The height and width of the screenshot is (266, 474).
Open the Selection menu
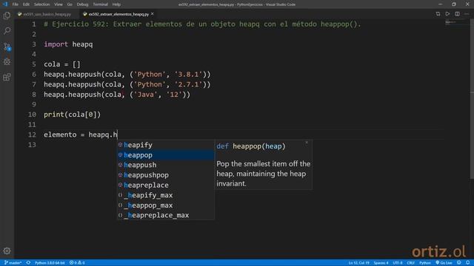click(x=41, y=4)
